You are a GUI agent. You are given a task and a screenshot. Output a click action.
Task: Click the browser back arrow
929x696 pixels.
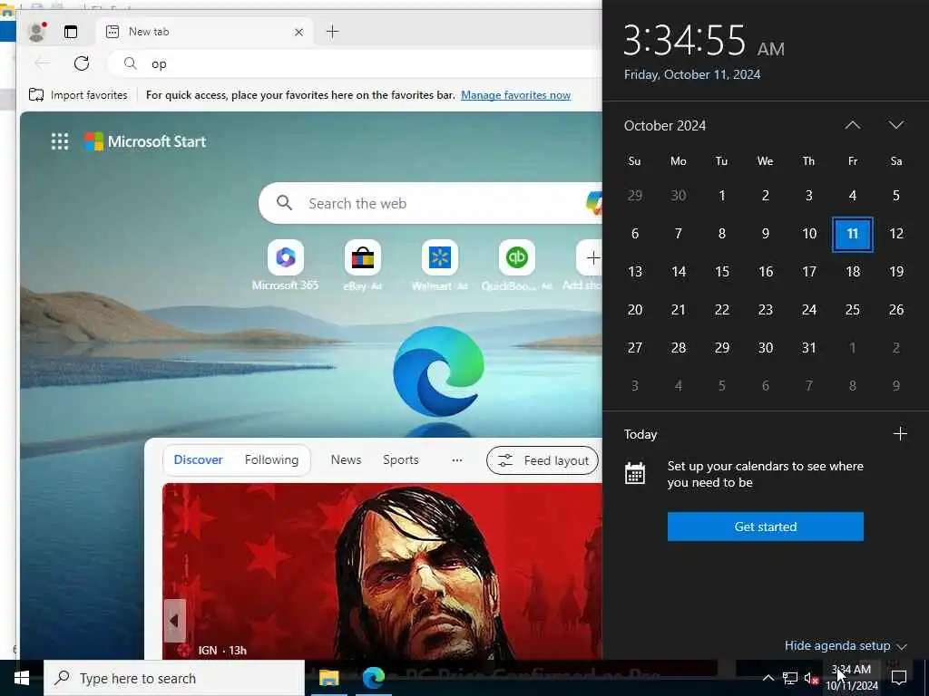click(x=42, y=63)
